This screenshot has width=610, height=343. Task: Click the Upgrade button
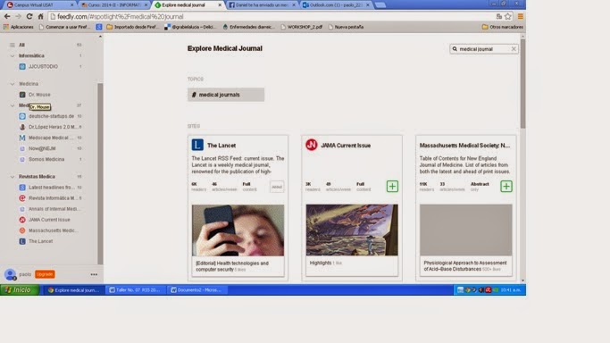click(45, 274)
